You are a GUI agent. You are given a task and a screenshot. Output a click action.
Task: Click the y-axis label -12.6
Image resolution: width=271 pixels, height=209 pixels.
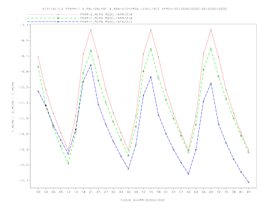pyautogui.click(x=24, y=134)
